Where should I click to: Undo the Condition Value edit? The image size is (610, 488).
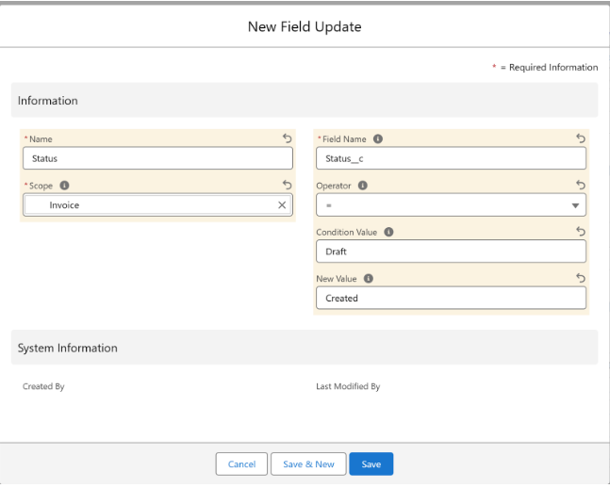581,232
